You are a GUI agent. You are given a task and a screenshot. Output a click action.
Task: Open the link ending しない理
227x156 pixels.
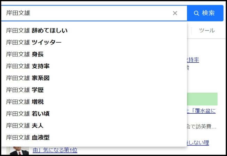click(198, 142)
